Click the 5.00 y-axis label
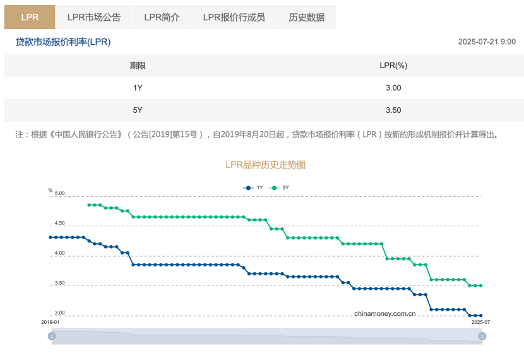Screen dimensions: 524x358 coord(59,193)
